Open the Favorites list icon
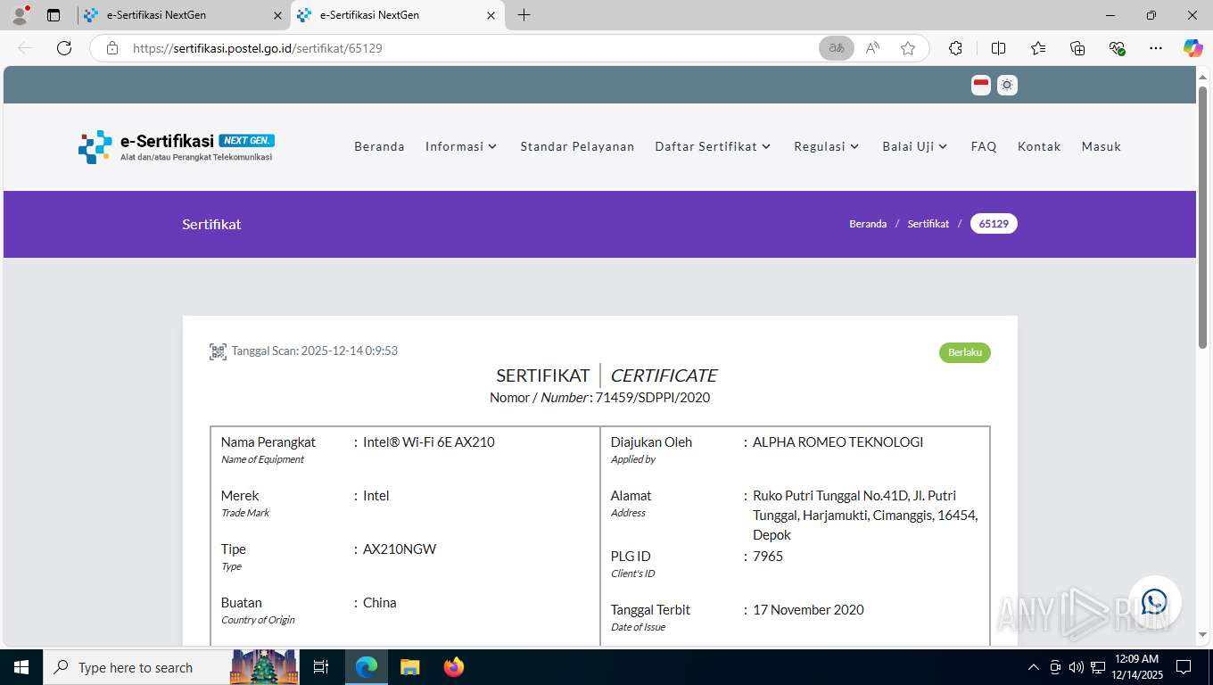The height and width of the screenshot is (685, 1213). tap(1038, 48)
